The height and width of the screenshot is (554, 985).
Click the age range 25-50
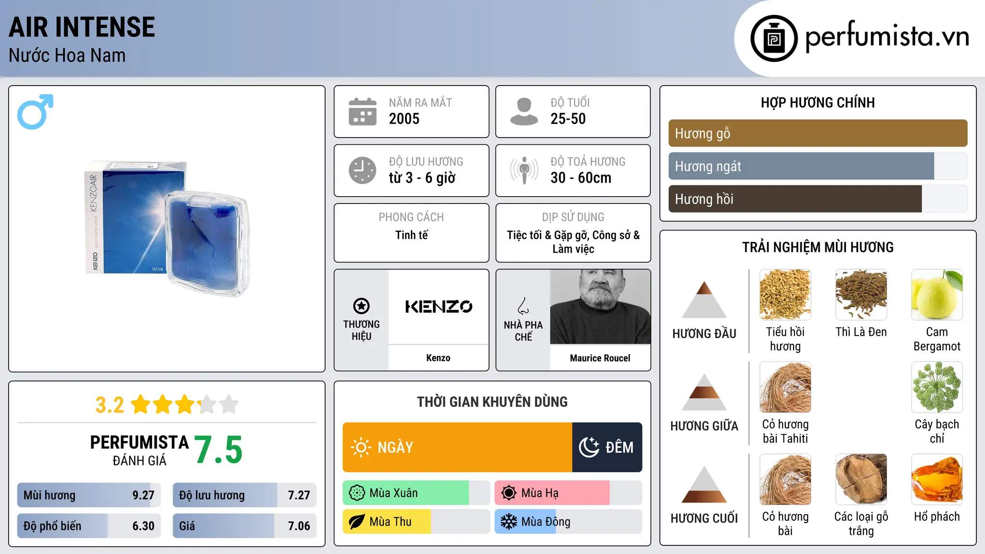click(x=568, y=119)
